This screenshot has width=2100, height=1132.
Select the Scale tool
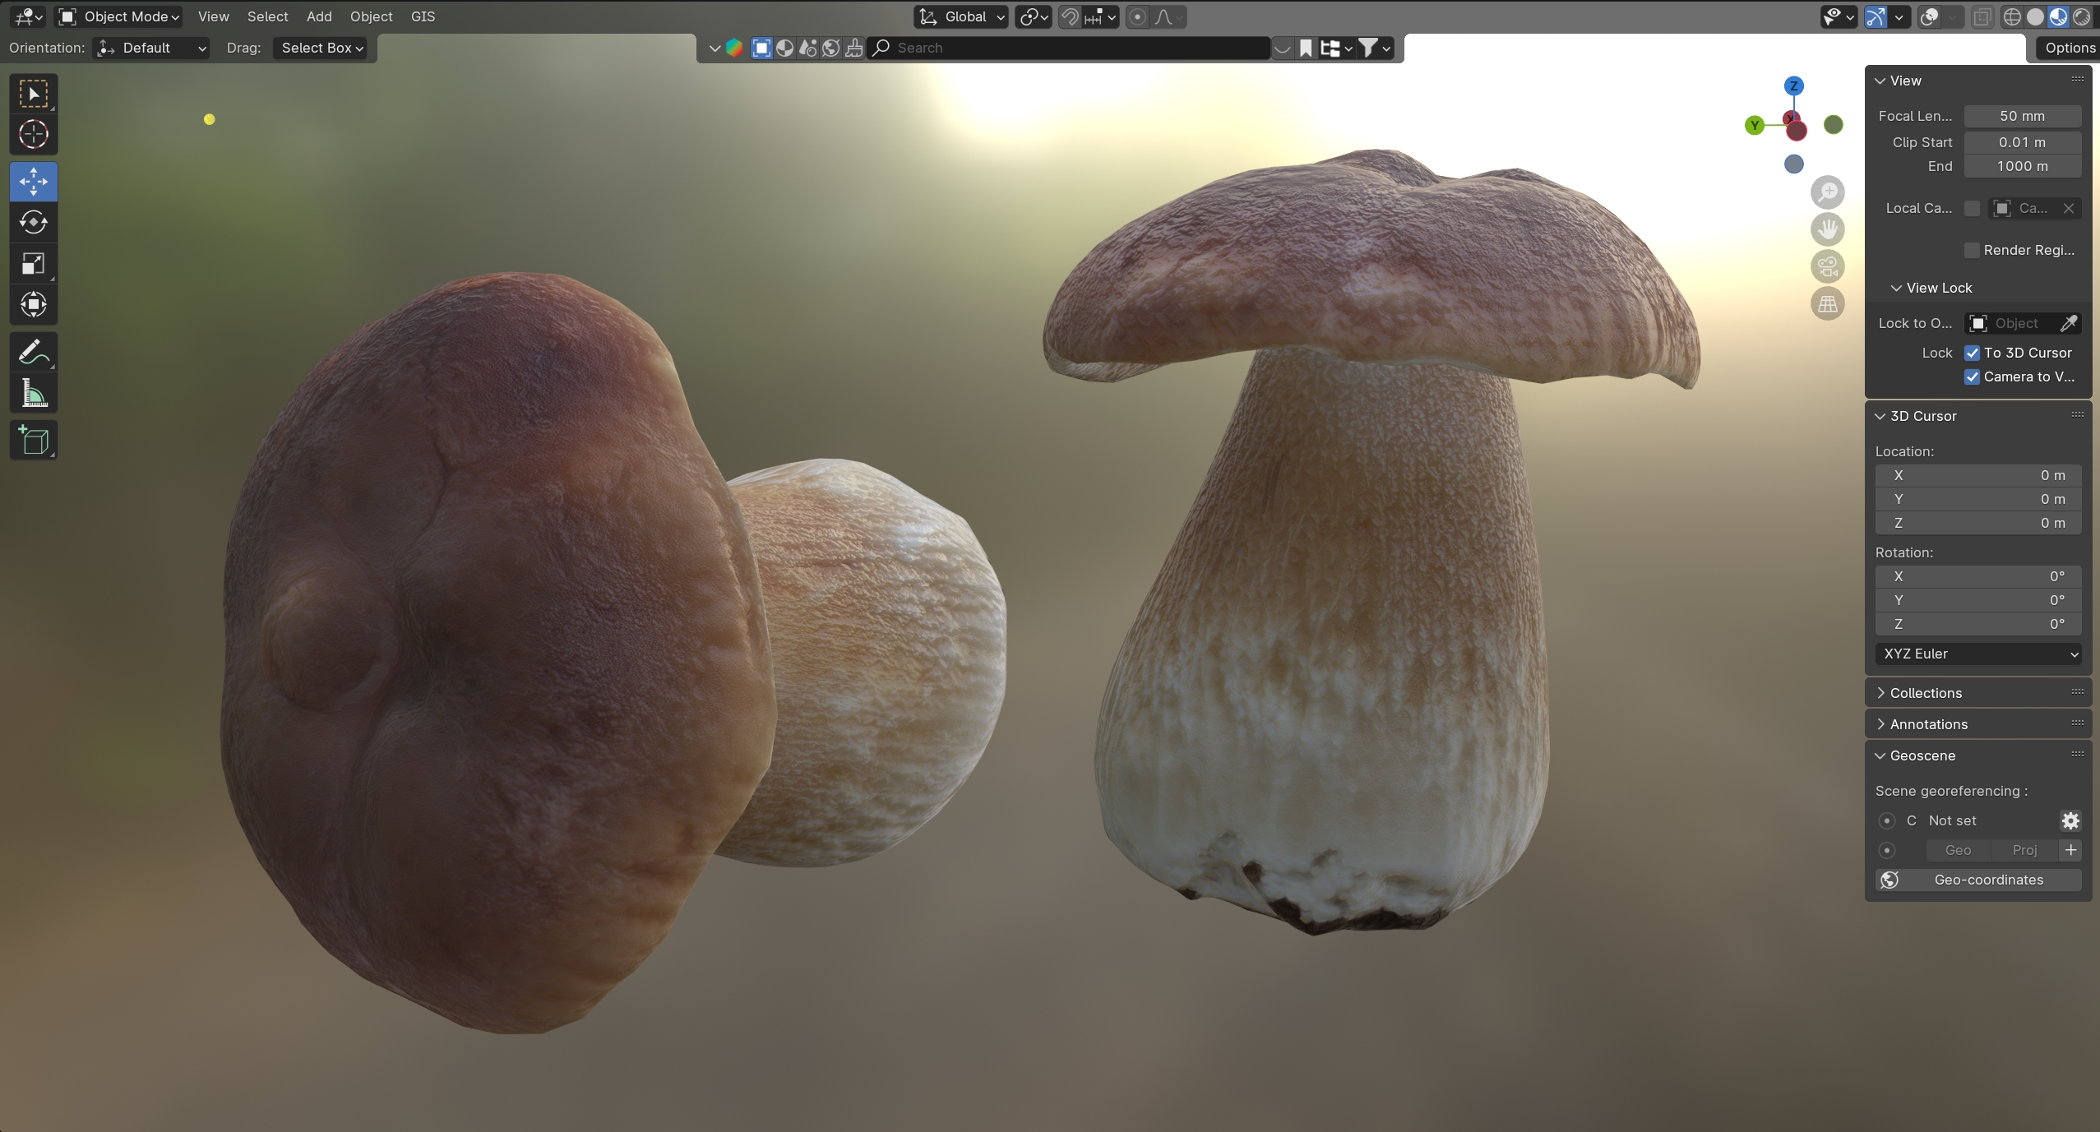[x=33, y=264]
